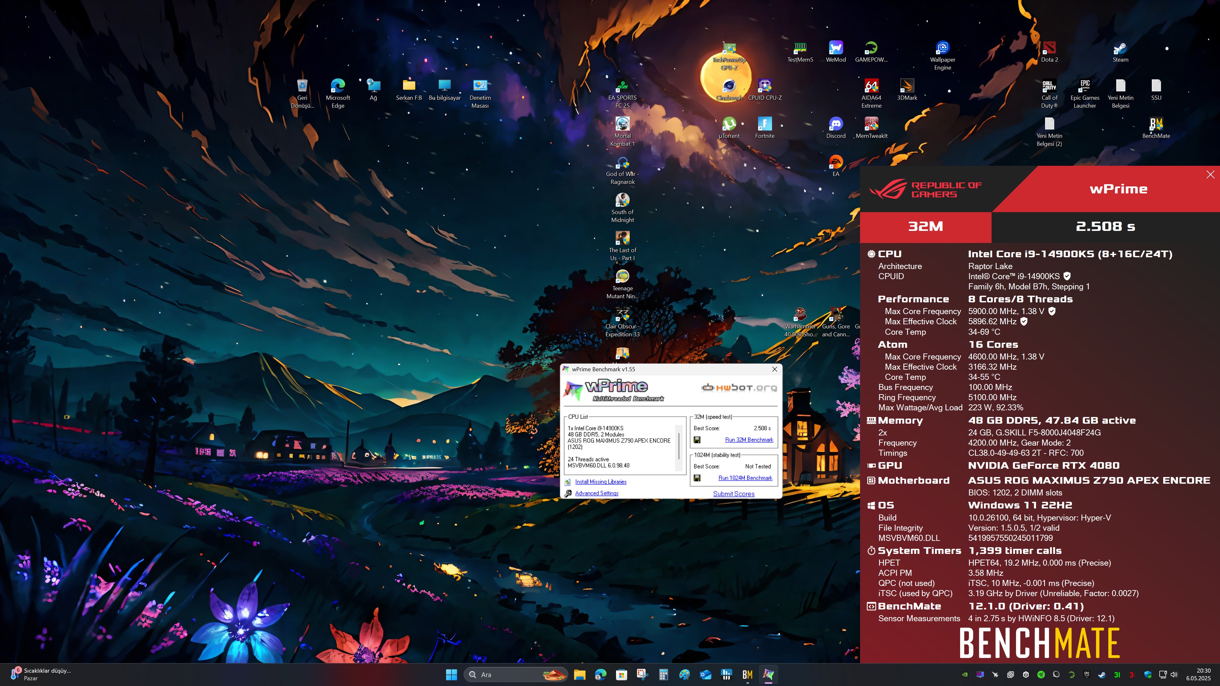Viewport: 1220px width, 686px height.
Task: Select the Call of Duty desktop icon
Action: pyautogui.click(x=1049, y=94)
